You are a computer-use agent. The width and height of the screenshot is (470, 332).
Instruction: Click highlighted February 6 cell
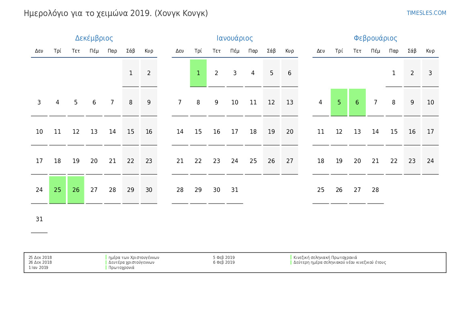(x=357, y=102)
